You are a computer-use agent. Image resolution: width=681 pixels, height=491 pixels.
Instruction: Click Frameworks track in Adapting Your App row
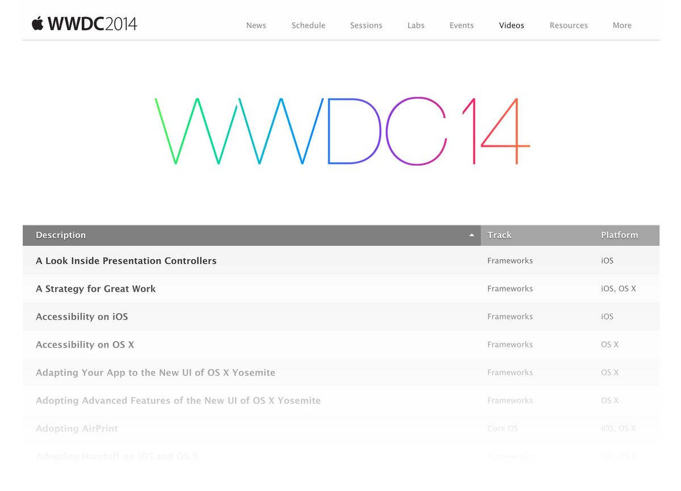(x=510, y=372)
